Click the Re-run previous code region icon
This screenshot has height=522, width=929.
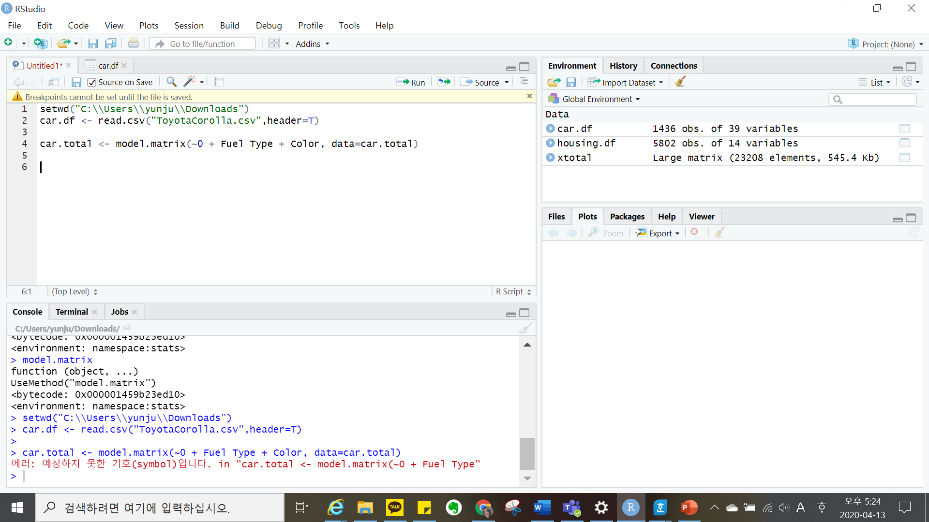point(444,82)
